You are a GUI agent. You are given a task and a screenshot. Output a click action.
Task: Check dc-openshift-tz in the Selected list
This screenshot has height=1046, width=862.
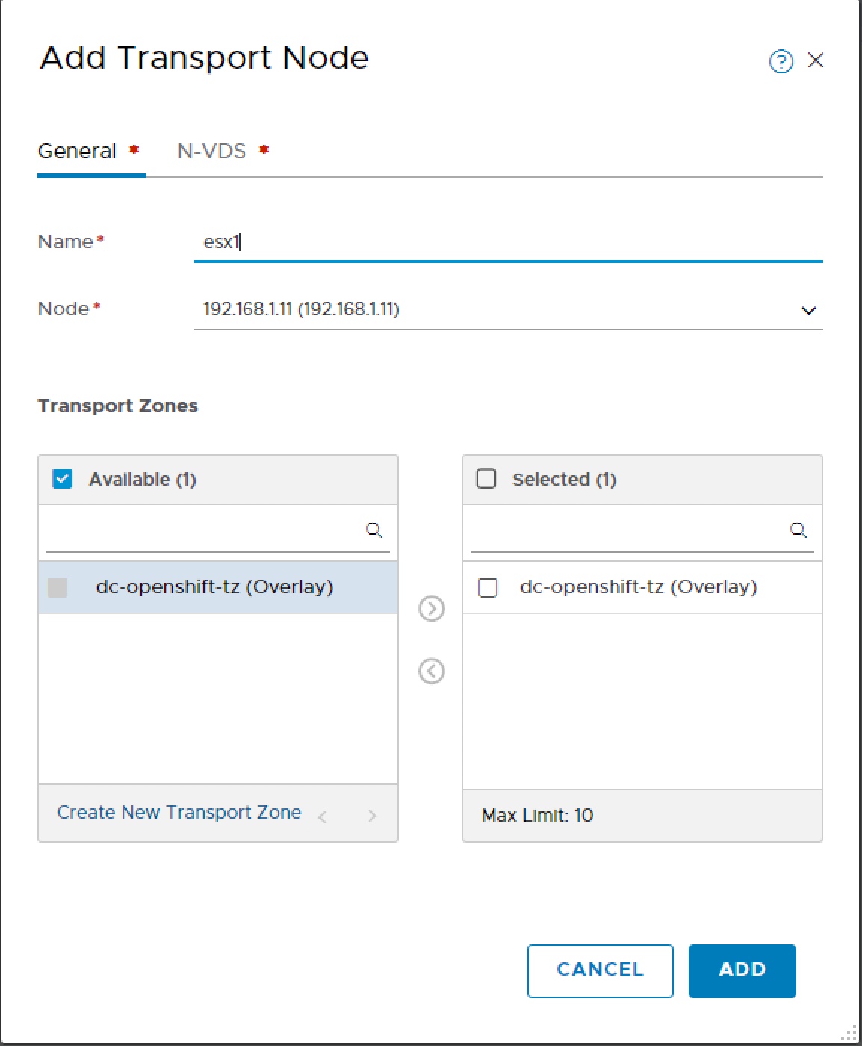[487, 588]
